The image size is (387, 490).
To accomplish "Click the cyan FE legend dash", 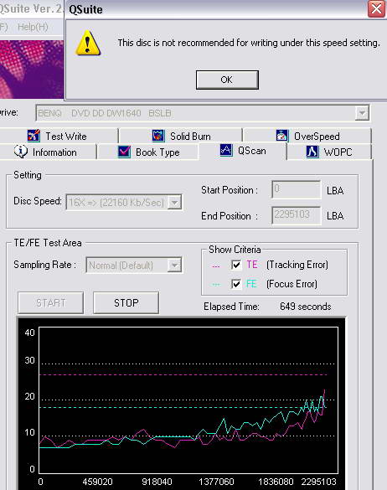I will point(215,285).
